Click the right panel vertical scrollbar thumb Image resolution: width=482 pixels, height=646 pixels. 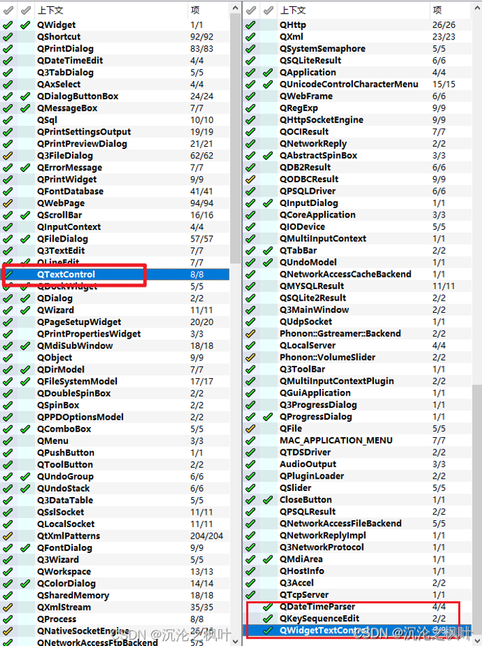(x=477, y=509)
